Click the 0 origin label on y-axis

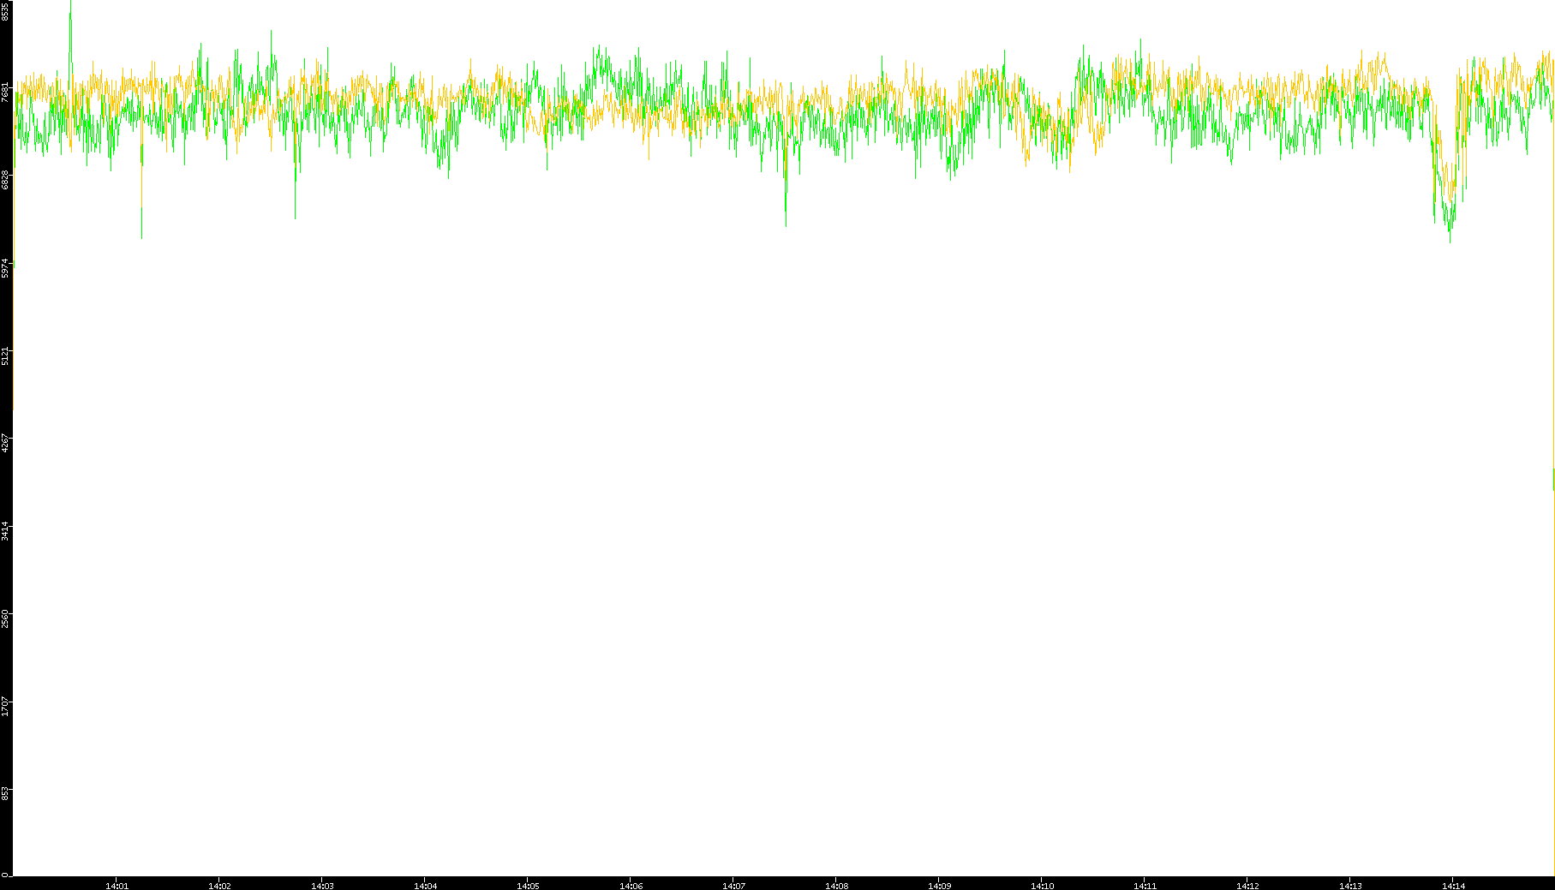[5, 875]
